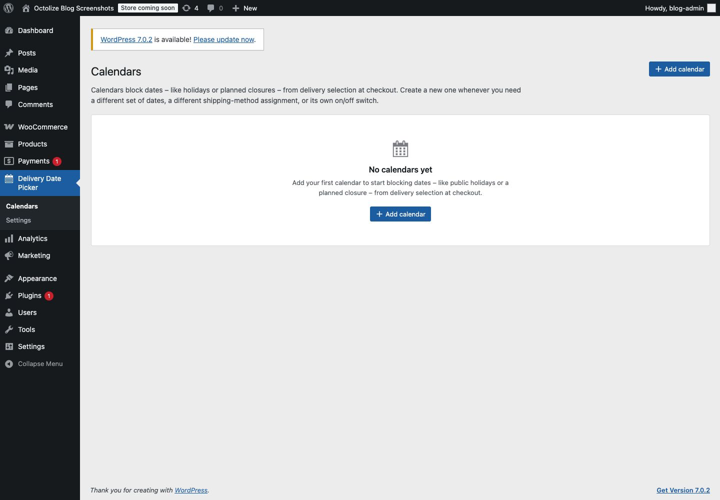Open Delivery Date Picker Settings submenu
Screen dimensions: 720x500
(x=18, y=220)
